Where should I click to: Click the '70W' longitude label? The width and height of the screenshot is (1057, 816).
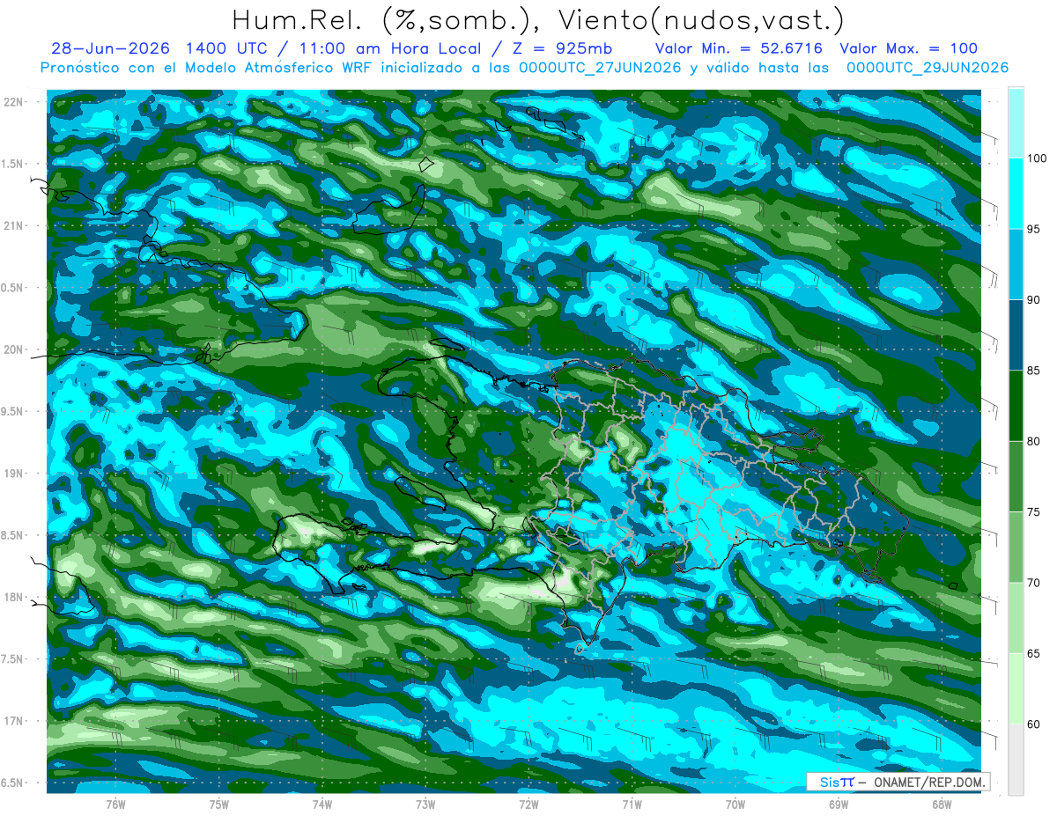735,805
